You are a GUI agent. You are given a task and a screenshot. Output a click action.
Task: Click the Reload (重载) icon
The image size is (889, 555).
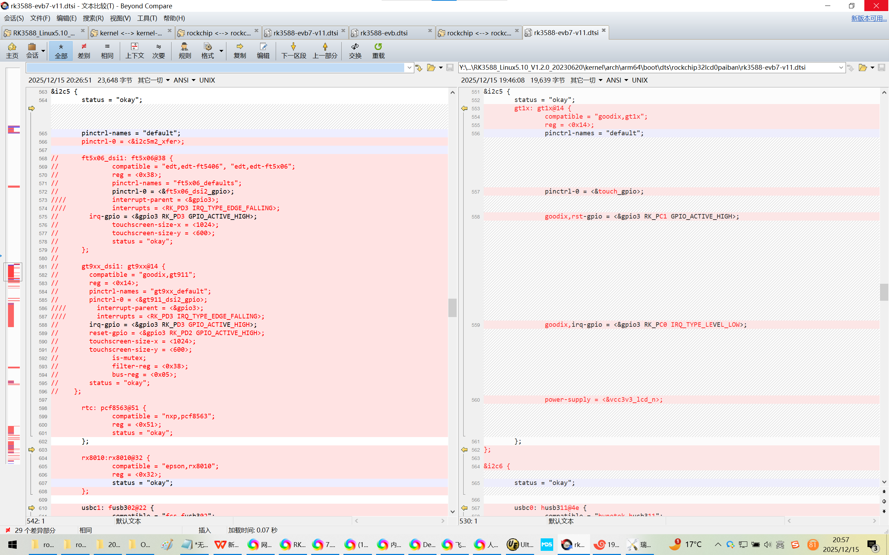pyautogui.click(x=378, y=50)
